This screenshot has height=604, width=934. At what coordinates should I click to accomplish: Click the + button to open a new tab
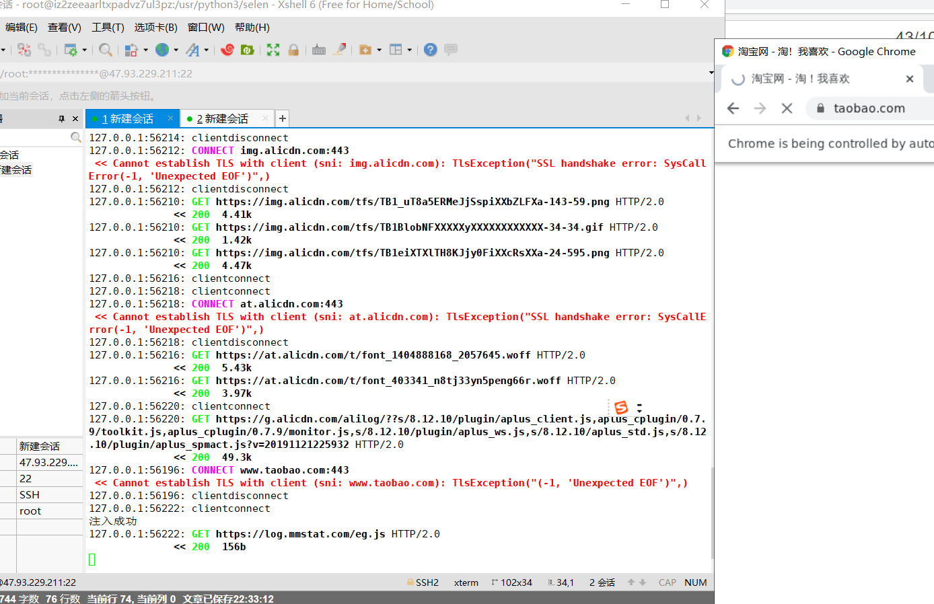(x=282, y=118)
